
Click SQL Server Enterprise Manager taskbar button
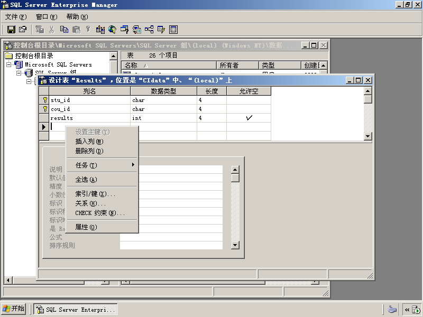tap(76, 310)
